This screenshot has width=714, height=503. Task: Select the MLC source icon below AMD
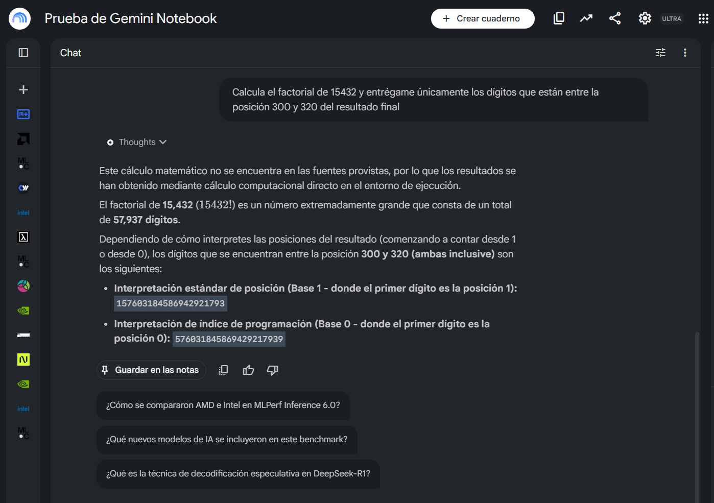(23, 163)
